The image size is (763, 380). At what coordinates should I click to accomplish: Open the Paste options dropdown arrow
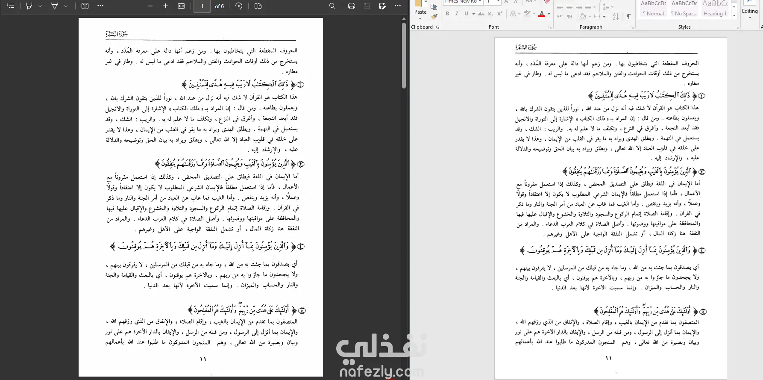(420, 18)
